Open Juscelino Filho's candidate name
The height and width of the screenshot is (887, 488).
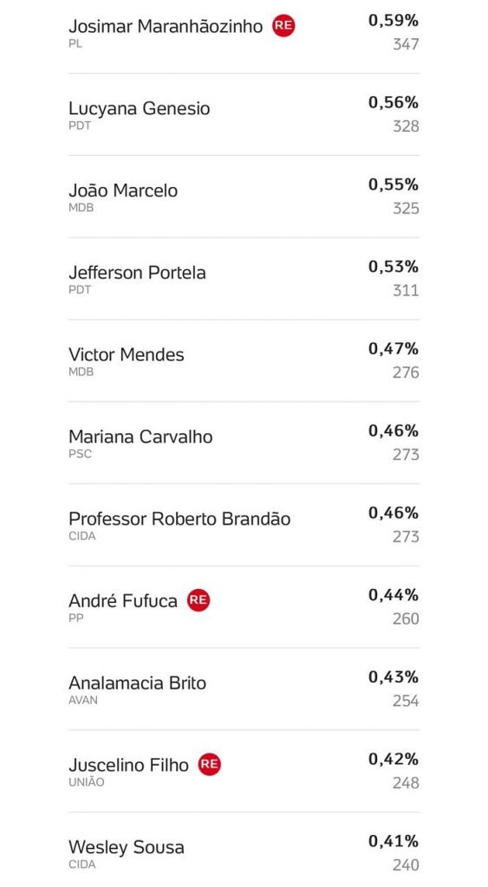[128, 765]
